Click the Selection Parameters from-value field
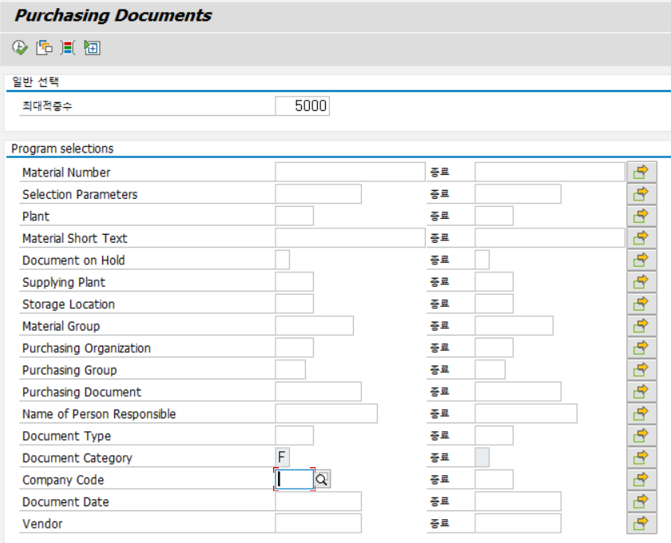671x543 pixels. (318, 194)
